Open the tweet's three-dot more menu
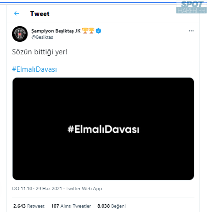207x212 pixels. click(191, 31)
